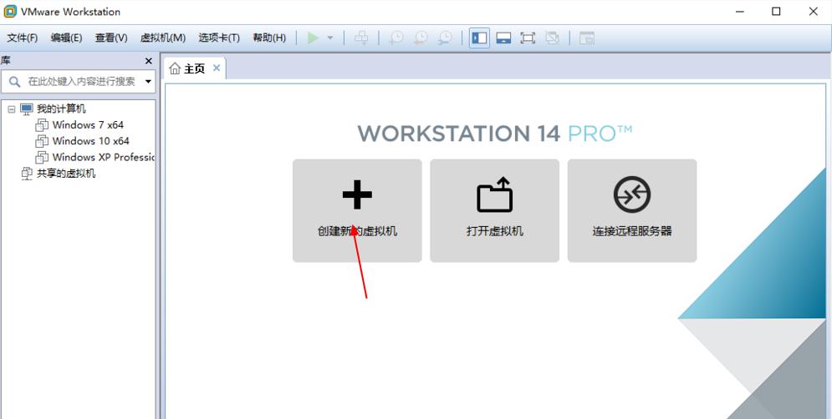Viewport: 832px width, 419px height.
Task: Click the search magnifier icon in library
Action: pos(15,82)
